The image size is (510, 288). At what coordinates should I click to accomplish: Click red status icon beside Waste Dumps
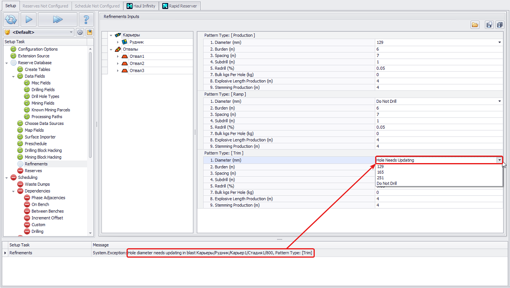(20, 184)
